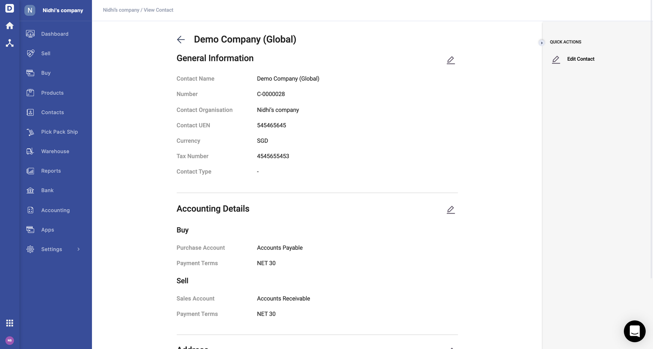Select the Pick Pack Ship icon
The height and width of the screenshot is (349, 653).
pos(30,132)
